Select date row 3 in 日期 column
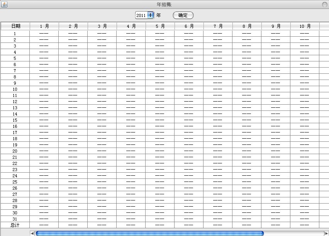This screenshot has height=236, width=329. coord(15,46)
